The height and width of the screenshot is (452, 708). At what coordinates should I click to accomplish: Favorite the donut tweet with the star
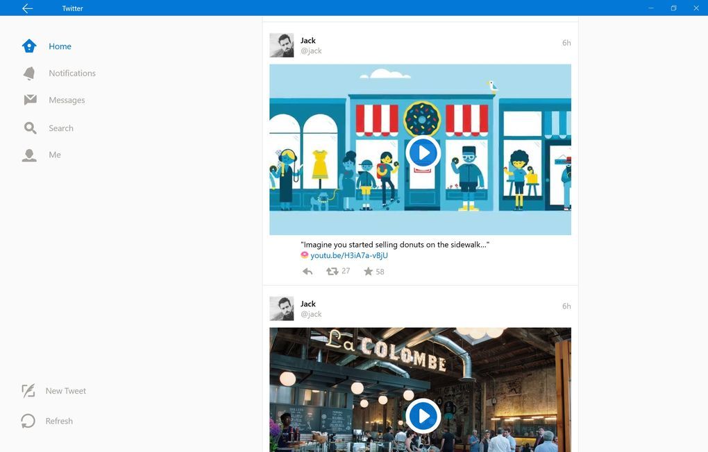tap(368, 271)
